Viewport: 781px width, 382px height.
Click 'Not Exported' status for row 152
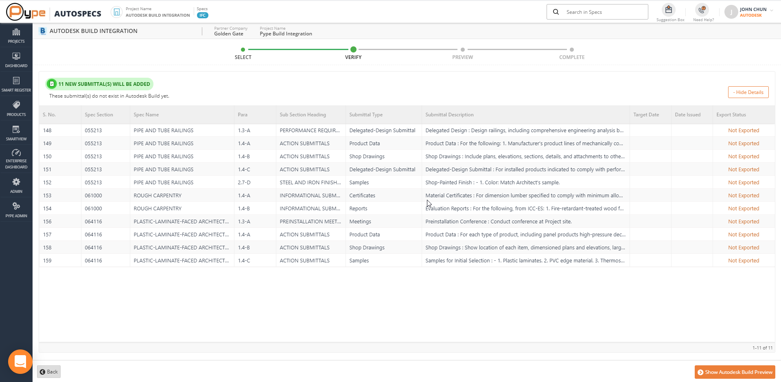(744, 183)
